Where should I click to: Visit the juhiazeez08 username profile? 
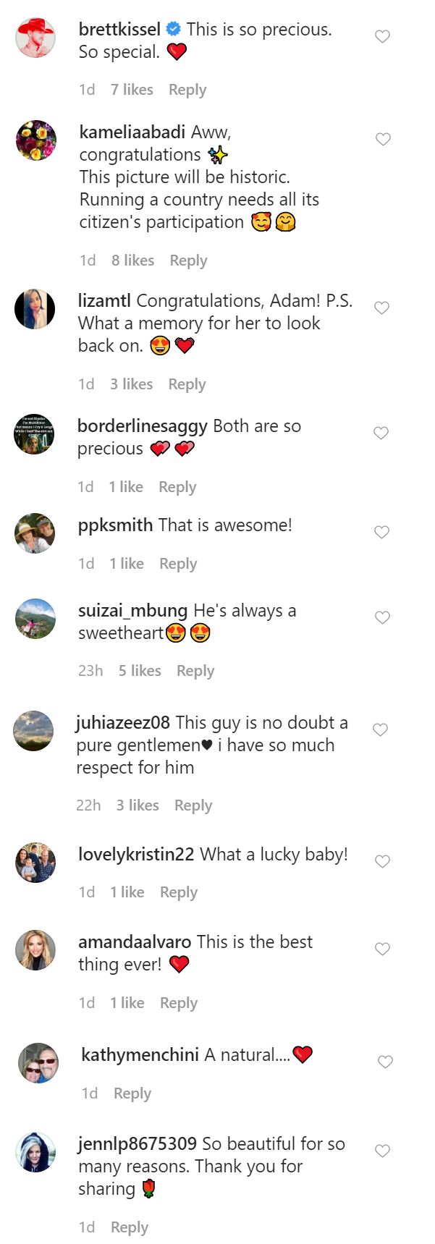pyautogui.click(x=122, y=722)
